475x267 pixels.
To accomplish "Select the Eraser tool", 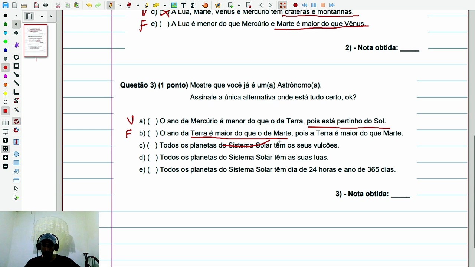I will pos(129,5).
